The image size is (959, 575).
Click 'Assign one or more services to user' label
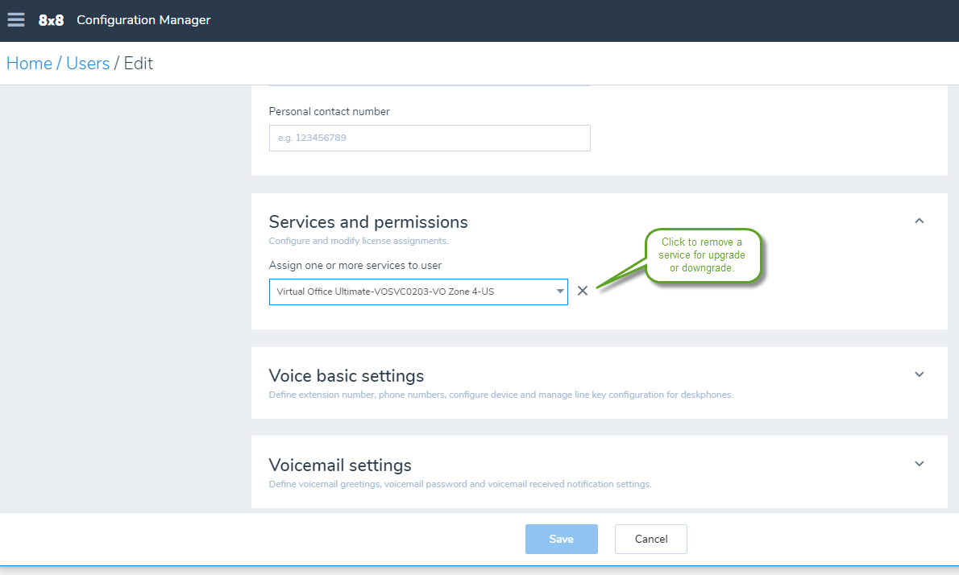[x=355, y=265]
